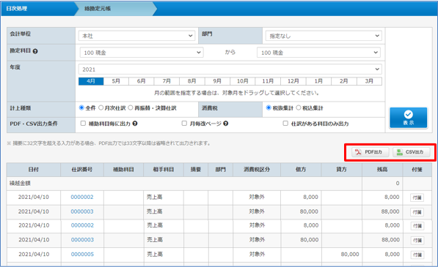The image size is (438, 267).
Task: Choose the 3月 month tab
Action: (369, 81)
